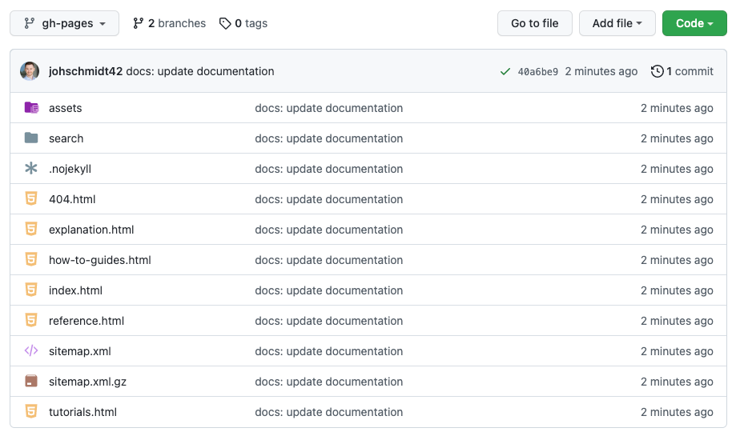Click the HTML5 icon beside 404.html

tap(31, 199)
